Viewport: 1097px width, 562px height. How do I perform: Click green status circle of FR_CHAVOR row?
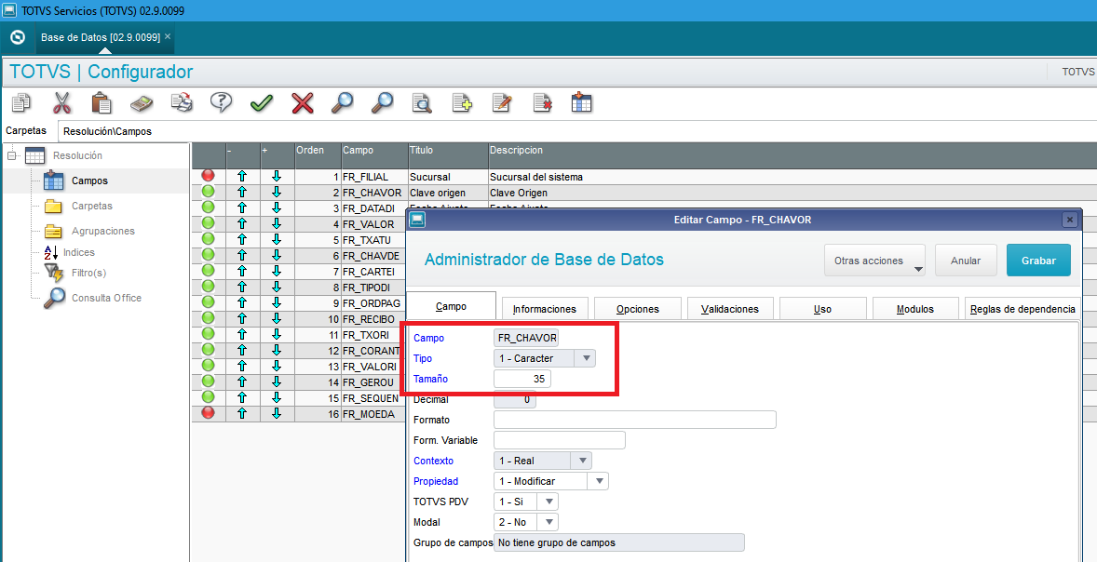(x=209, y=192)
